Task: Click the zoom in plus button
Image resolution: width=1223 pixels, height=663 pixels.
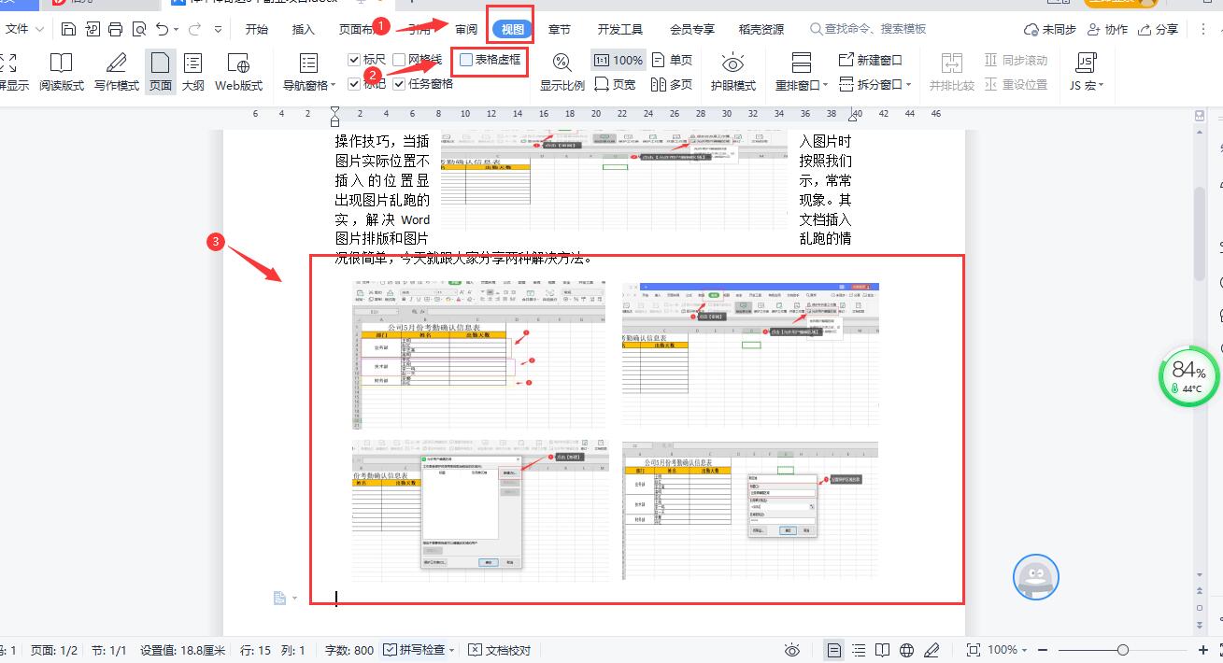Action: click(x=1203, y=650)
